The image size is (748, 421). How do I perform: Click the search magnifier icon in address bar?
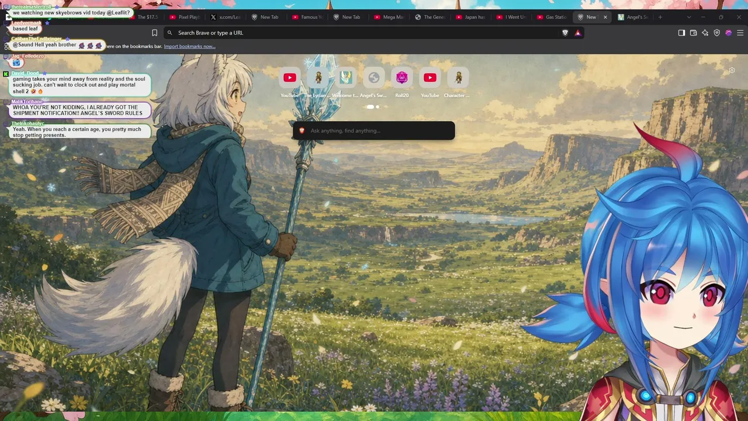click(x=169, y=33)
